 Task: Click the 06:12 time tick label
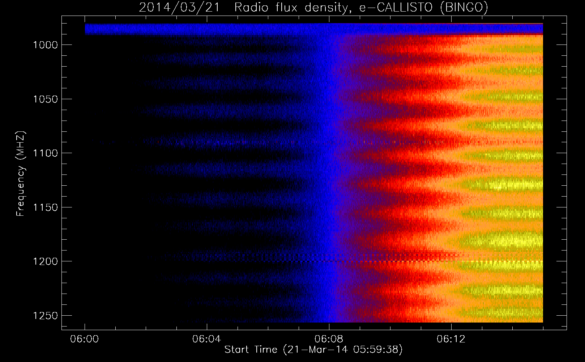(x=451, y=339)
